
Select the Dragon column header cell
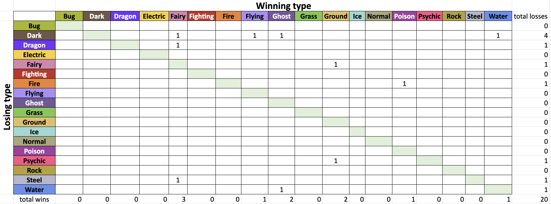pyautogui.click(x=125, y=16)
